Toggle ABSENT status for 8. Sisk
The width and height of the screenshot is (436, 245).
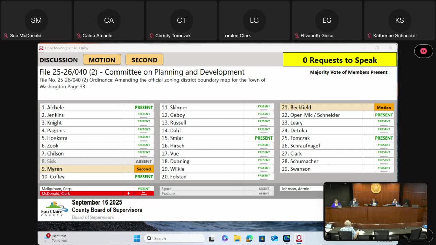[x=143, y=161]
